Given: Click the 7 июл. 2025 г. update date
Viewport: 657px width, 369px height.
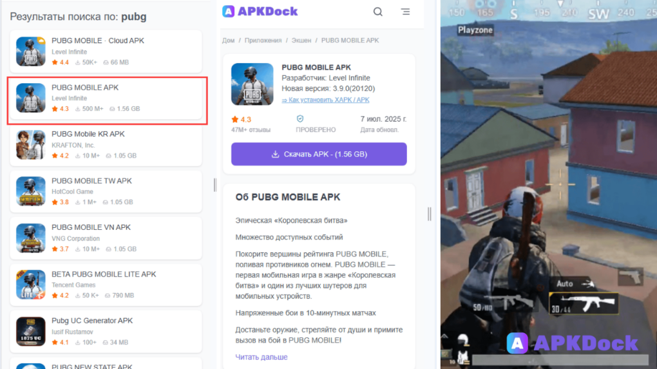Looking at the screenshot, I should click(x=383, y=119).
